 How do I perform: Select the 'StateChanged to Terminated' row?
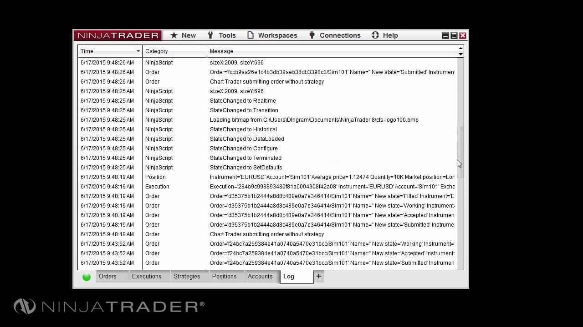268,158
